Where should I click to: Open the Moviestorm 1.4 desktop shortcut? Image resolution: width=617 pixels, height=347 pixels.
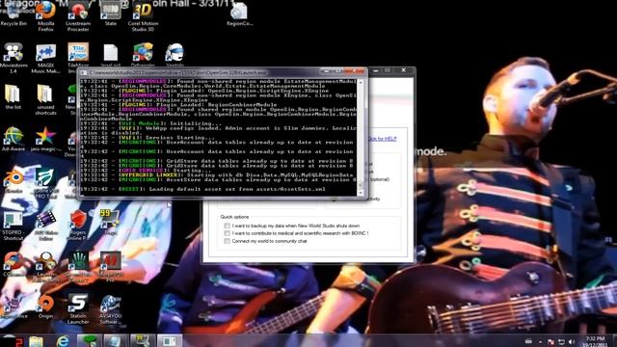point(13,58)
